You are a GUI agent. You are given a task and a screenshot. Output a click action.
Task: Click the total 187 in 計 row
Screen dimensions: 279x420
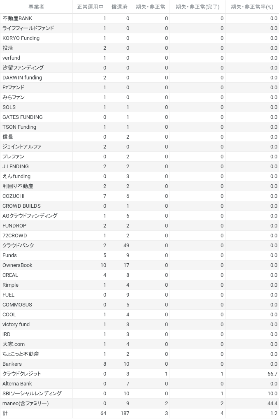pos(125,413)
